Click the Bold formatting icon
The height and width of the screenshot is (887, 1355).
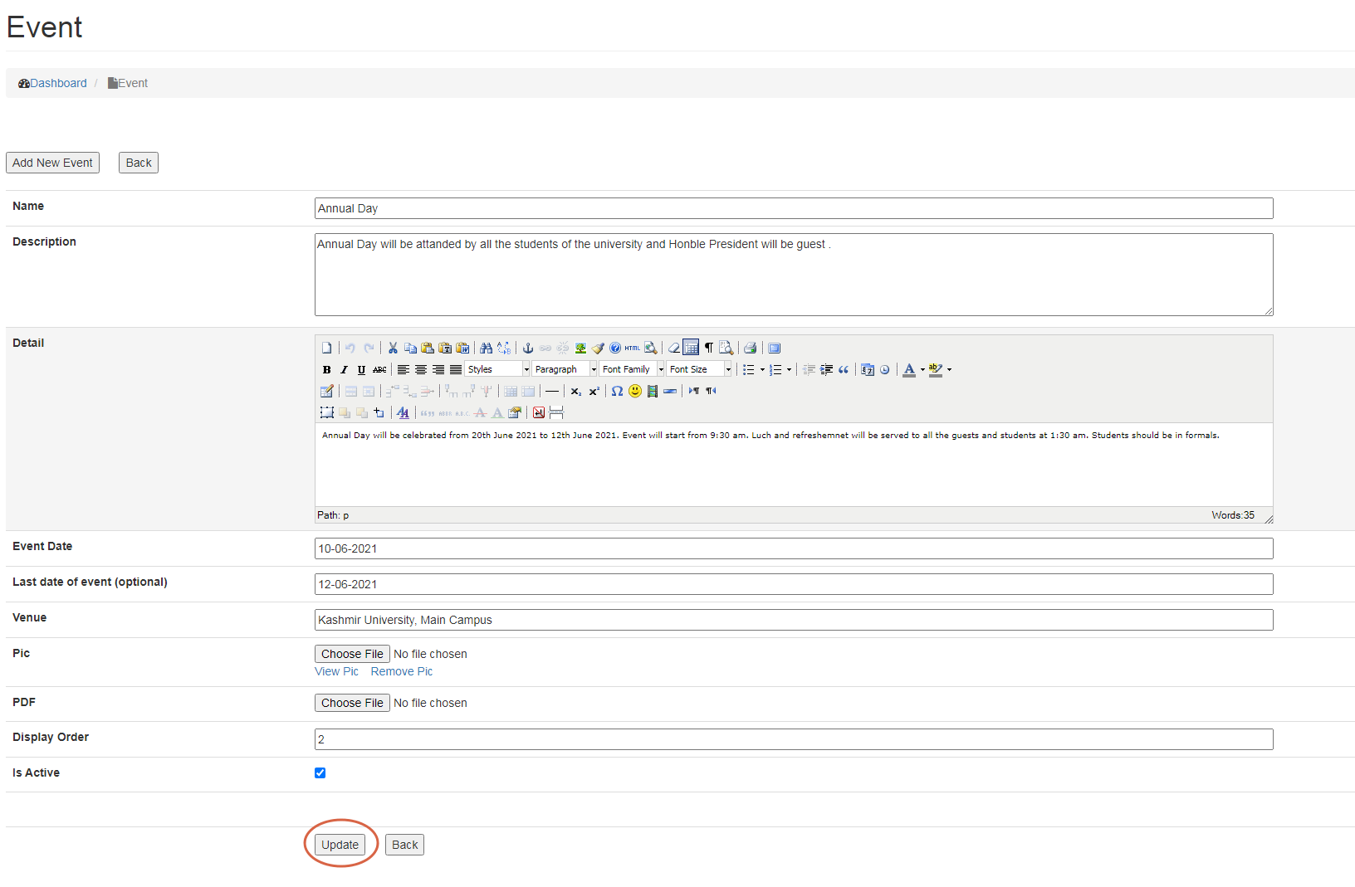326,370
